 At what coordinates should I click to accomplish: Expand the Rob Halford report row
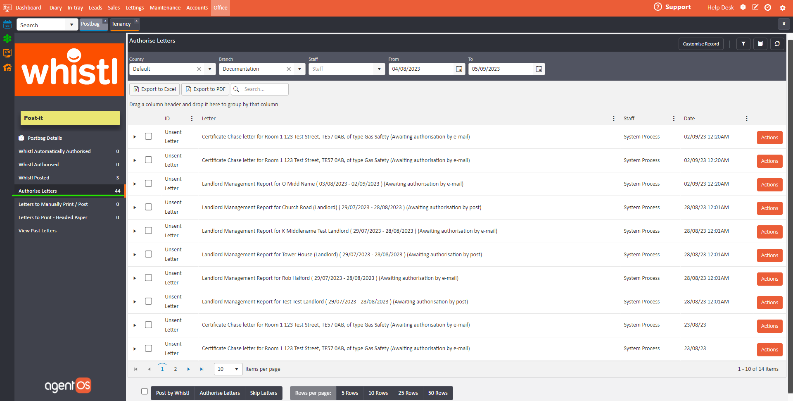135,278
